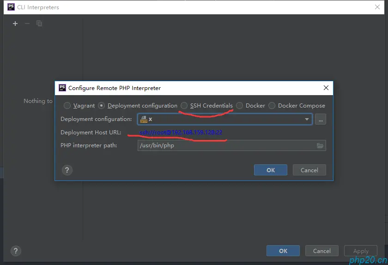Click the ellipsis browse deployment button

tap(321, 119)
